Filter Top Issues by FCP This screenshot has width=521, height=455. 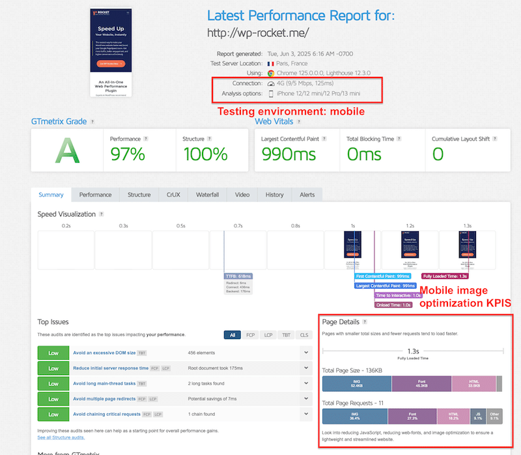[x=251, y=335]
